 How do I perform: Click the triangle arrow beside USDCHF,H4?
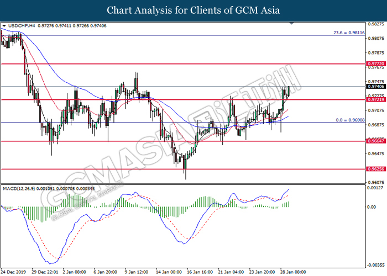[x=4, y=26]
